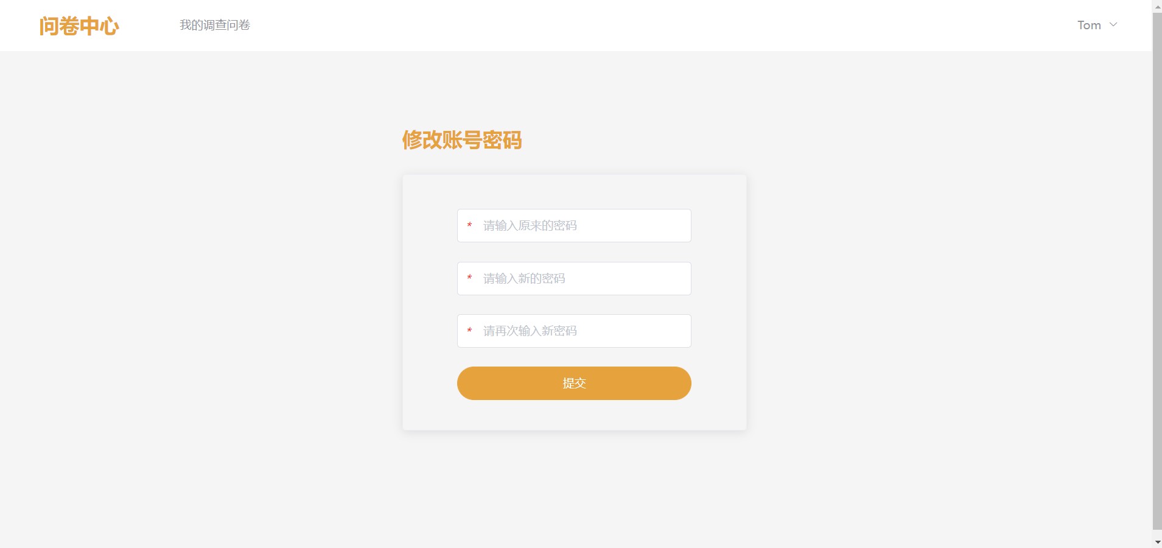
Task: Click the scrollbar down arrow
Action: [x=1157, y=542]
